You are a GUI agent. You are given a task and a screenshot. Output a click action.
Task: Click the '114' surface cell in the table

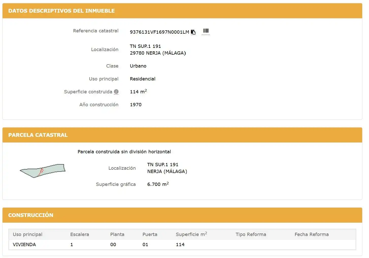tap(180, 245)
